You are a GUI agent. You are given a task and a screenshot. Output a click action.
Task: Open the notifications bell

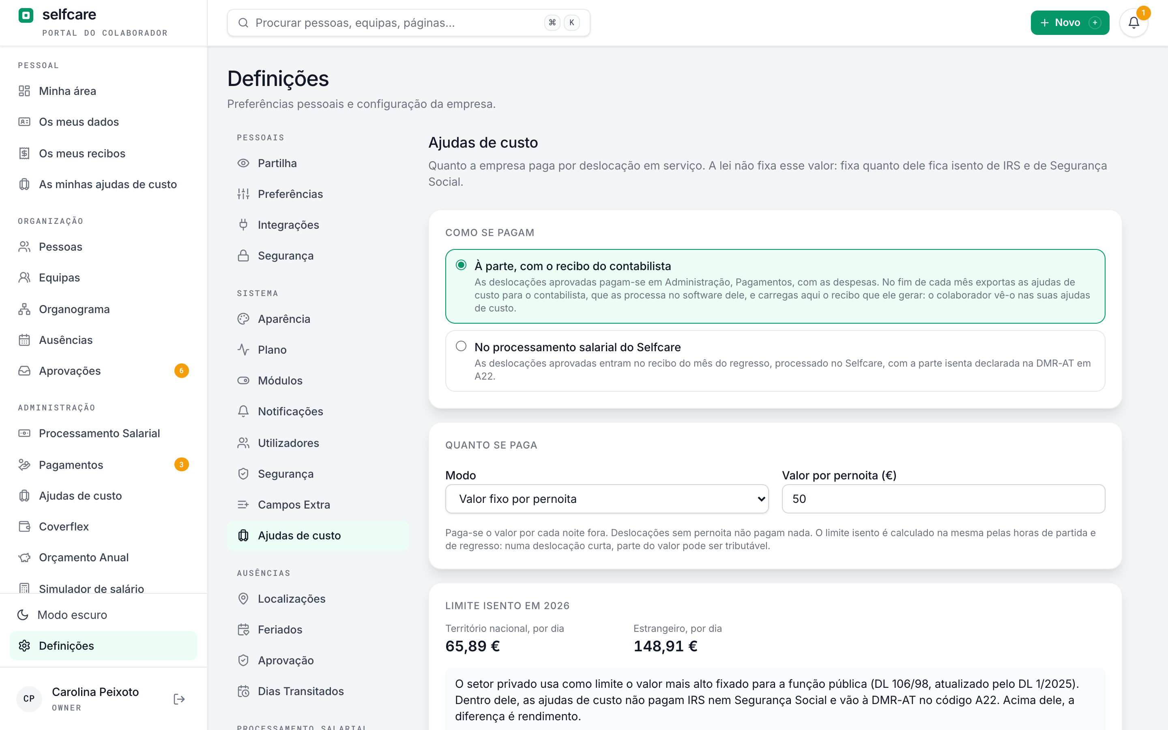click(1134, 23)
